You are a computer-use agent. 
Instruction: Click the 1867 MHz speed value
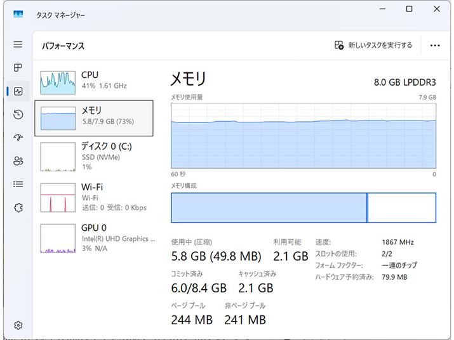click(398, 242)
